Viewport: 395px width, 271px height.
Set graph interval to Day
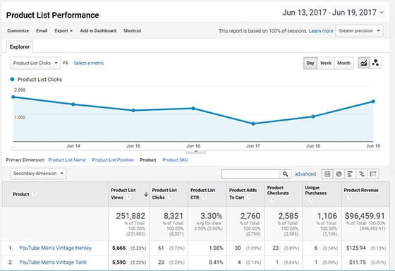[310, 63]
